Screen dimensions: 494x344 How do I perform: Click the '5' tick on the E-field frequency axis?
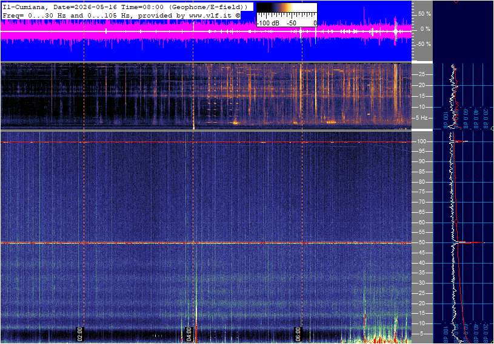(422, 334)
